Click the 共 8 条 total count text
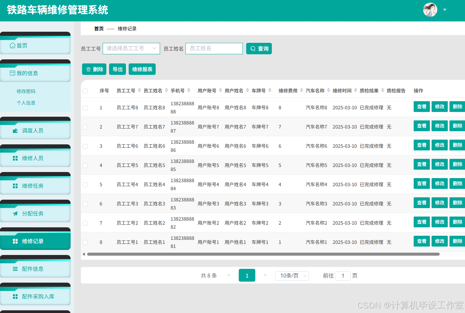 pyautogui.click(x=209, y=276)
